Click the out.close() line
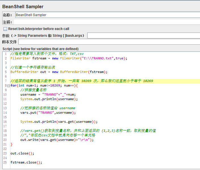Image resolution: width=200 pixels, height=170 pixels. 22,153
